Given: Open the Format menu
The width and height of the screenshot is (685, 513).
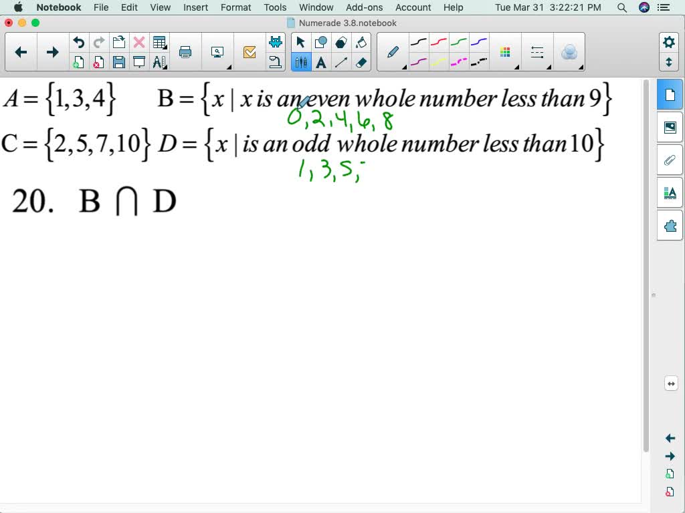Looking at the screenshot, I should [235, 7].
